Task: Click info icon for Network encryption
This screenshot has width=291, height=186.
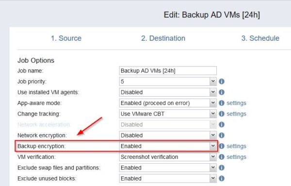Action: coord(222,135)
